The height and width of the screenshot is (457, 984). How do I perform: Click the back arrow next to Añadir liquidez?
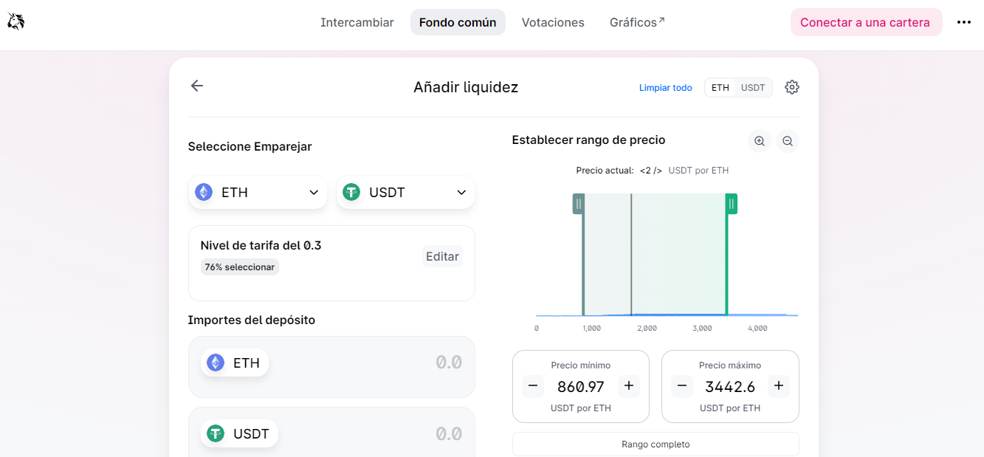(x=196, y=86)
